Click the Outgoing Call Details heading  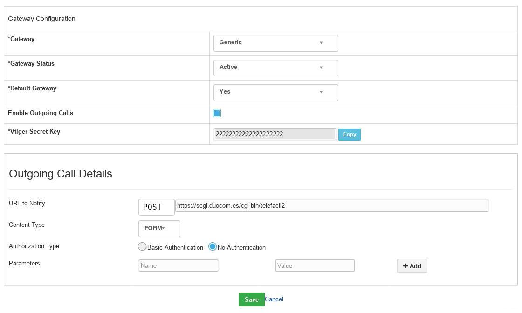point(61,174)
